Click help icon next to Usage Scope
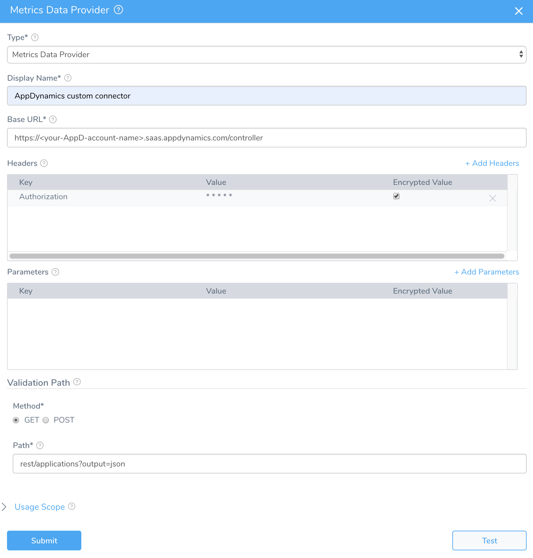This screenshot has width=533, height=558. point(72,506)
